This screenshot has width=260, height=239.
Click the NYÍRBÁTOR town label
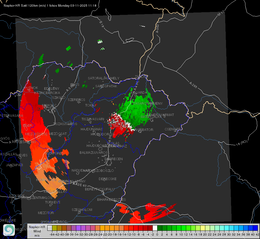point(144,130)
